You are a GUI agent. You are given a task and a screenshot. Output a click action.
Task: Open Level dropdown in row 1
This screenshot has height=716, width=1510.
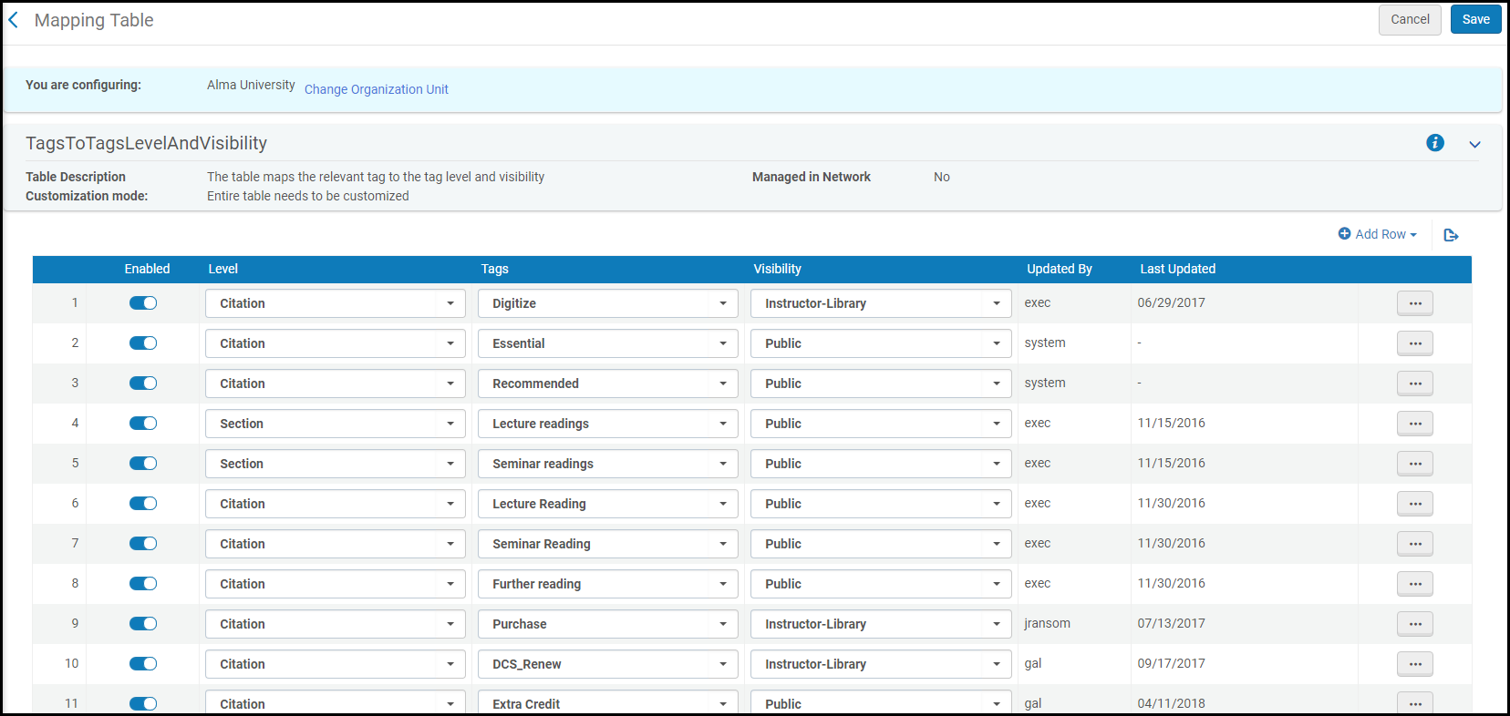[x=336, y=303]
